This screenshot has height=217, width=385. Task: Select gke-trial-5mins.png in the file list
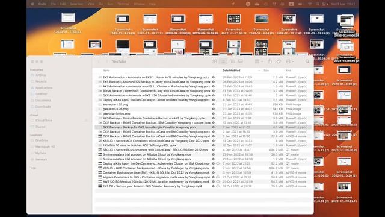pos(203,114)
